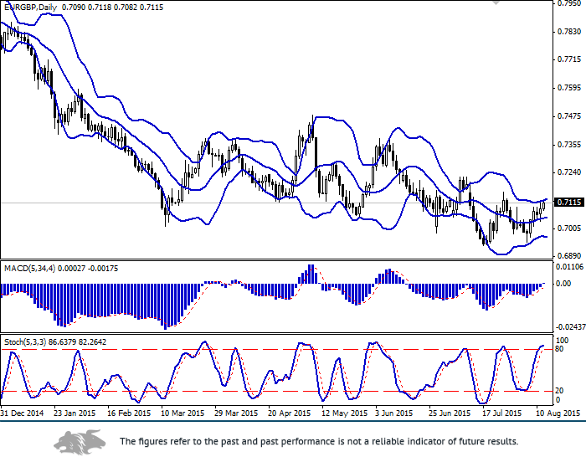
Task: Click the 10 Mar 2015 date label
Action: tap(182, 413)
